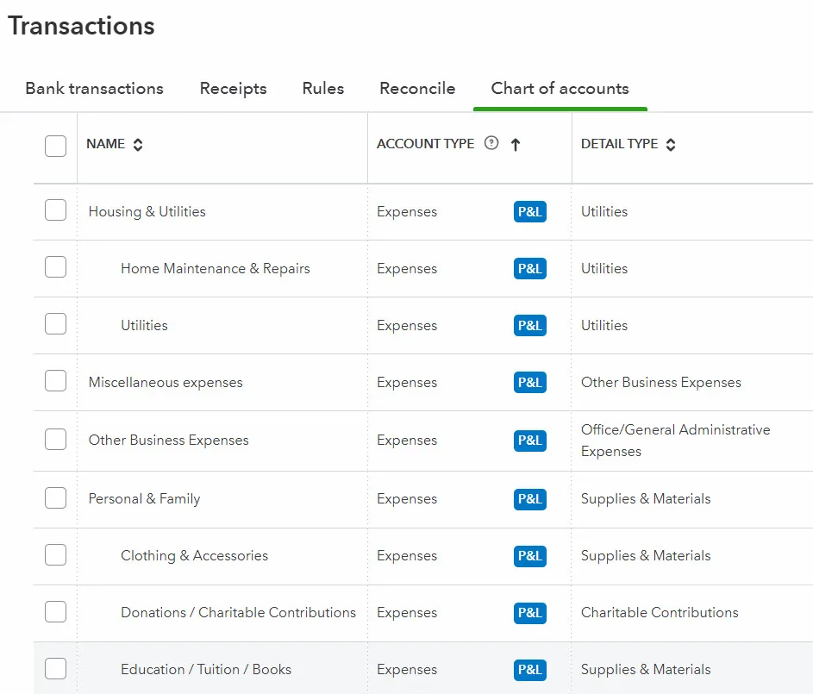Click the Name column sort arrows

pyautogui.click(x=138, y=145)
